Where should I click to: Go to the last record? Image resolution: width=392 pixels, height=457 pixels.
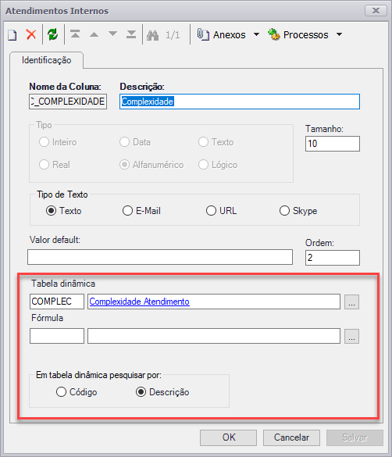131,34
